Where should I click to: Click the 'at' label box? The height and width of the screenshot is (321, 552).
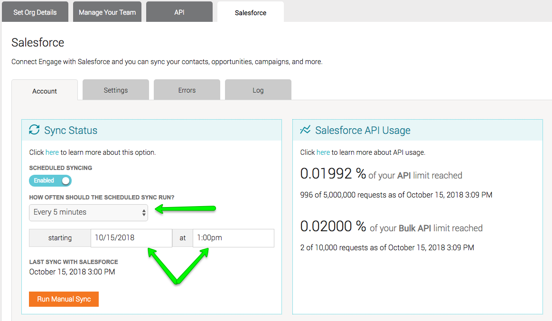point(182,238)
